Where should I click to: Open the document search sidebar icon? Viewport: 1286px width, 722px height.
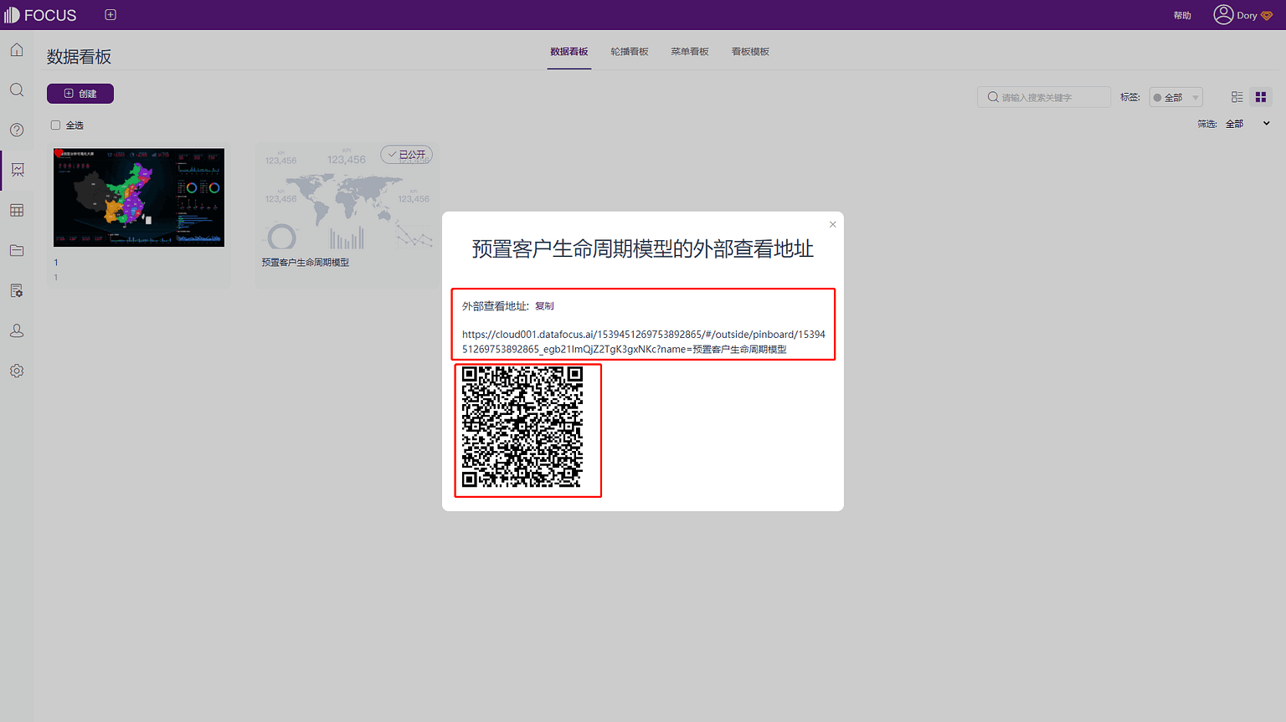(x=17, y=290)
